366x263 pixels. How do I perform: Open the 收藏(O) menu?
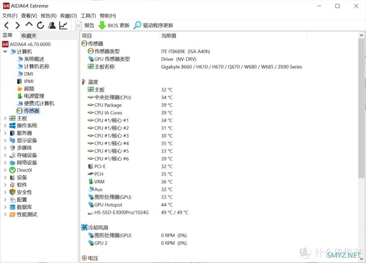(x=69, y=16)
